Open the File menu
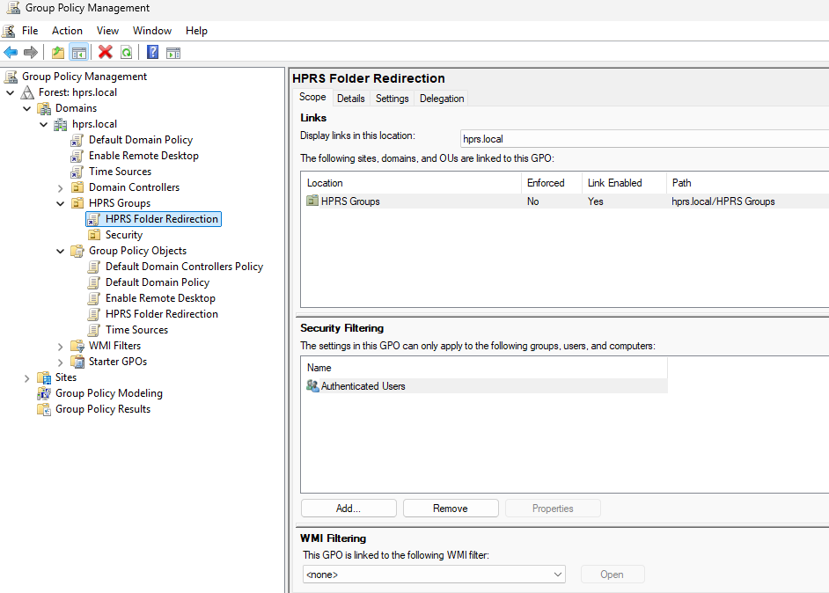The width and height of the screenshot is (829, 593). click(30, 31)
